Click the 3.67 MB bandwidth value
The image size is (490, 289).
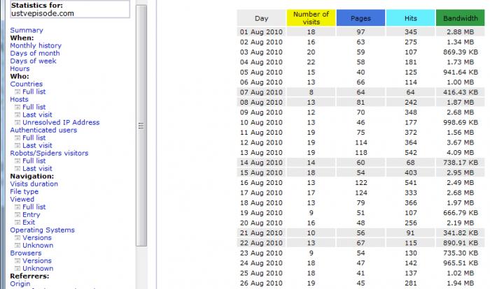pyautogui.click(x=461, y=142)
